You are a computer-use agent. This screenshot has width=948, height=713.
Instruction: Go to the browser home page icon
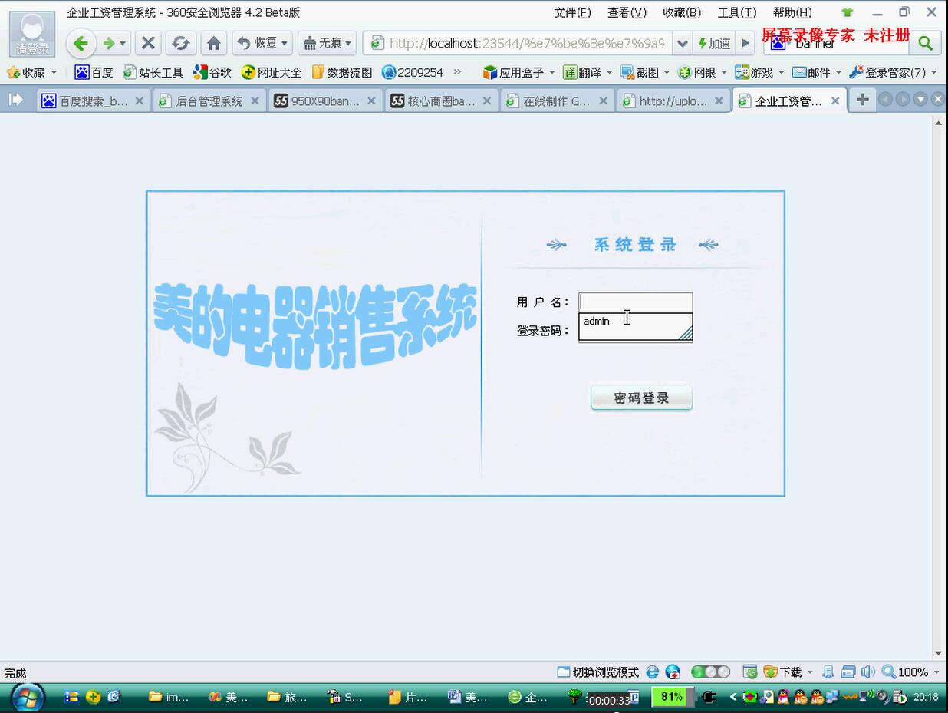(x=214, y=43)
